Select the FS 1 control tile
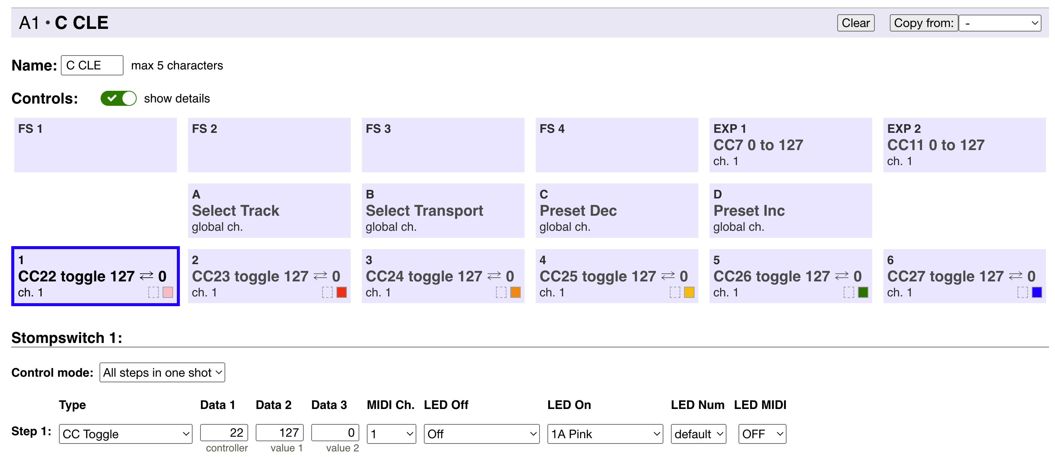Image resolution: width=1055 pixels, height=457 pixels. 95,145
